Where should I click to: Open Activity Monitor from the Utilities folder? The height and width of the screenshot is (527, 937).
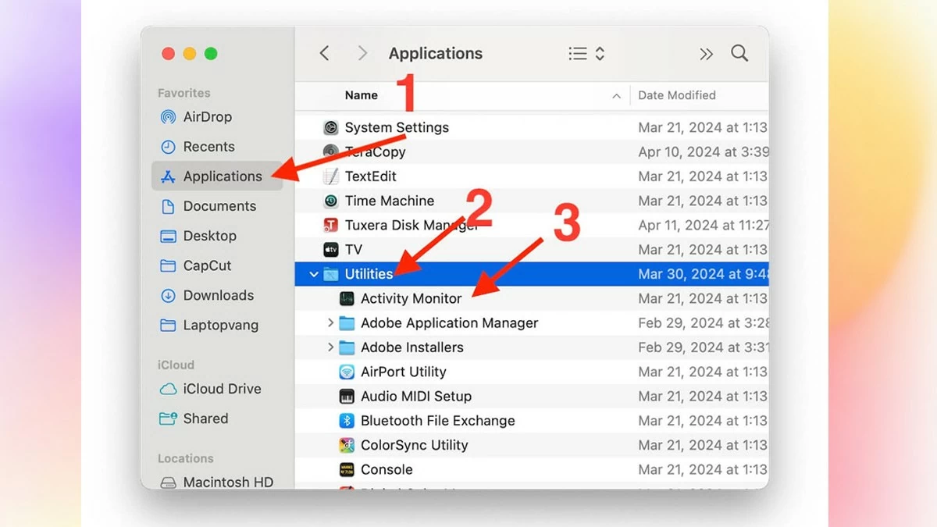(x=411, y=298)
